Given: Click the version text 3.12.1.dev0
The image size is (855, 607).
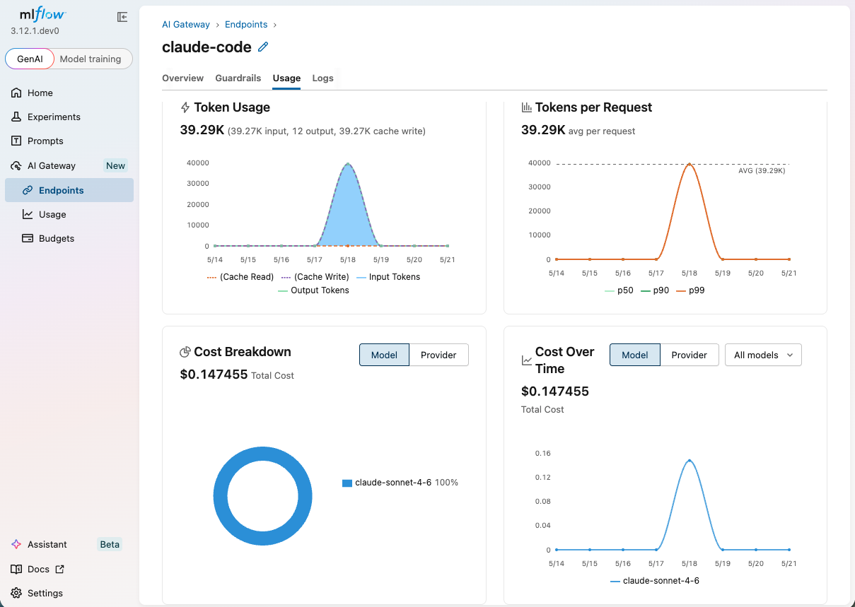Looking at the screenshot, I should tap(35, 31).
